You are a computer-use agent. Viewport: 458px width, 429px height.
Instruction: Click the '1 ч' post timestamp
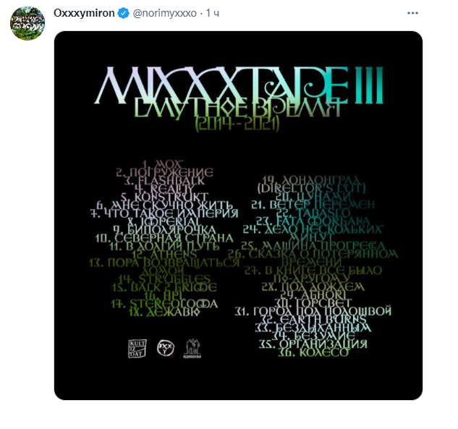(213, 13)
